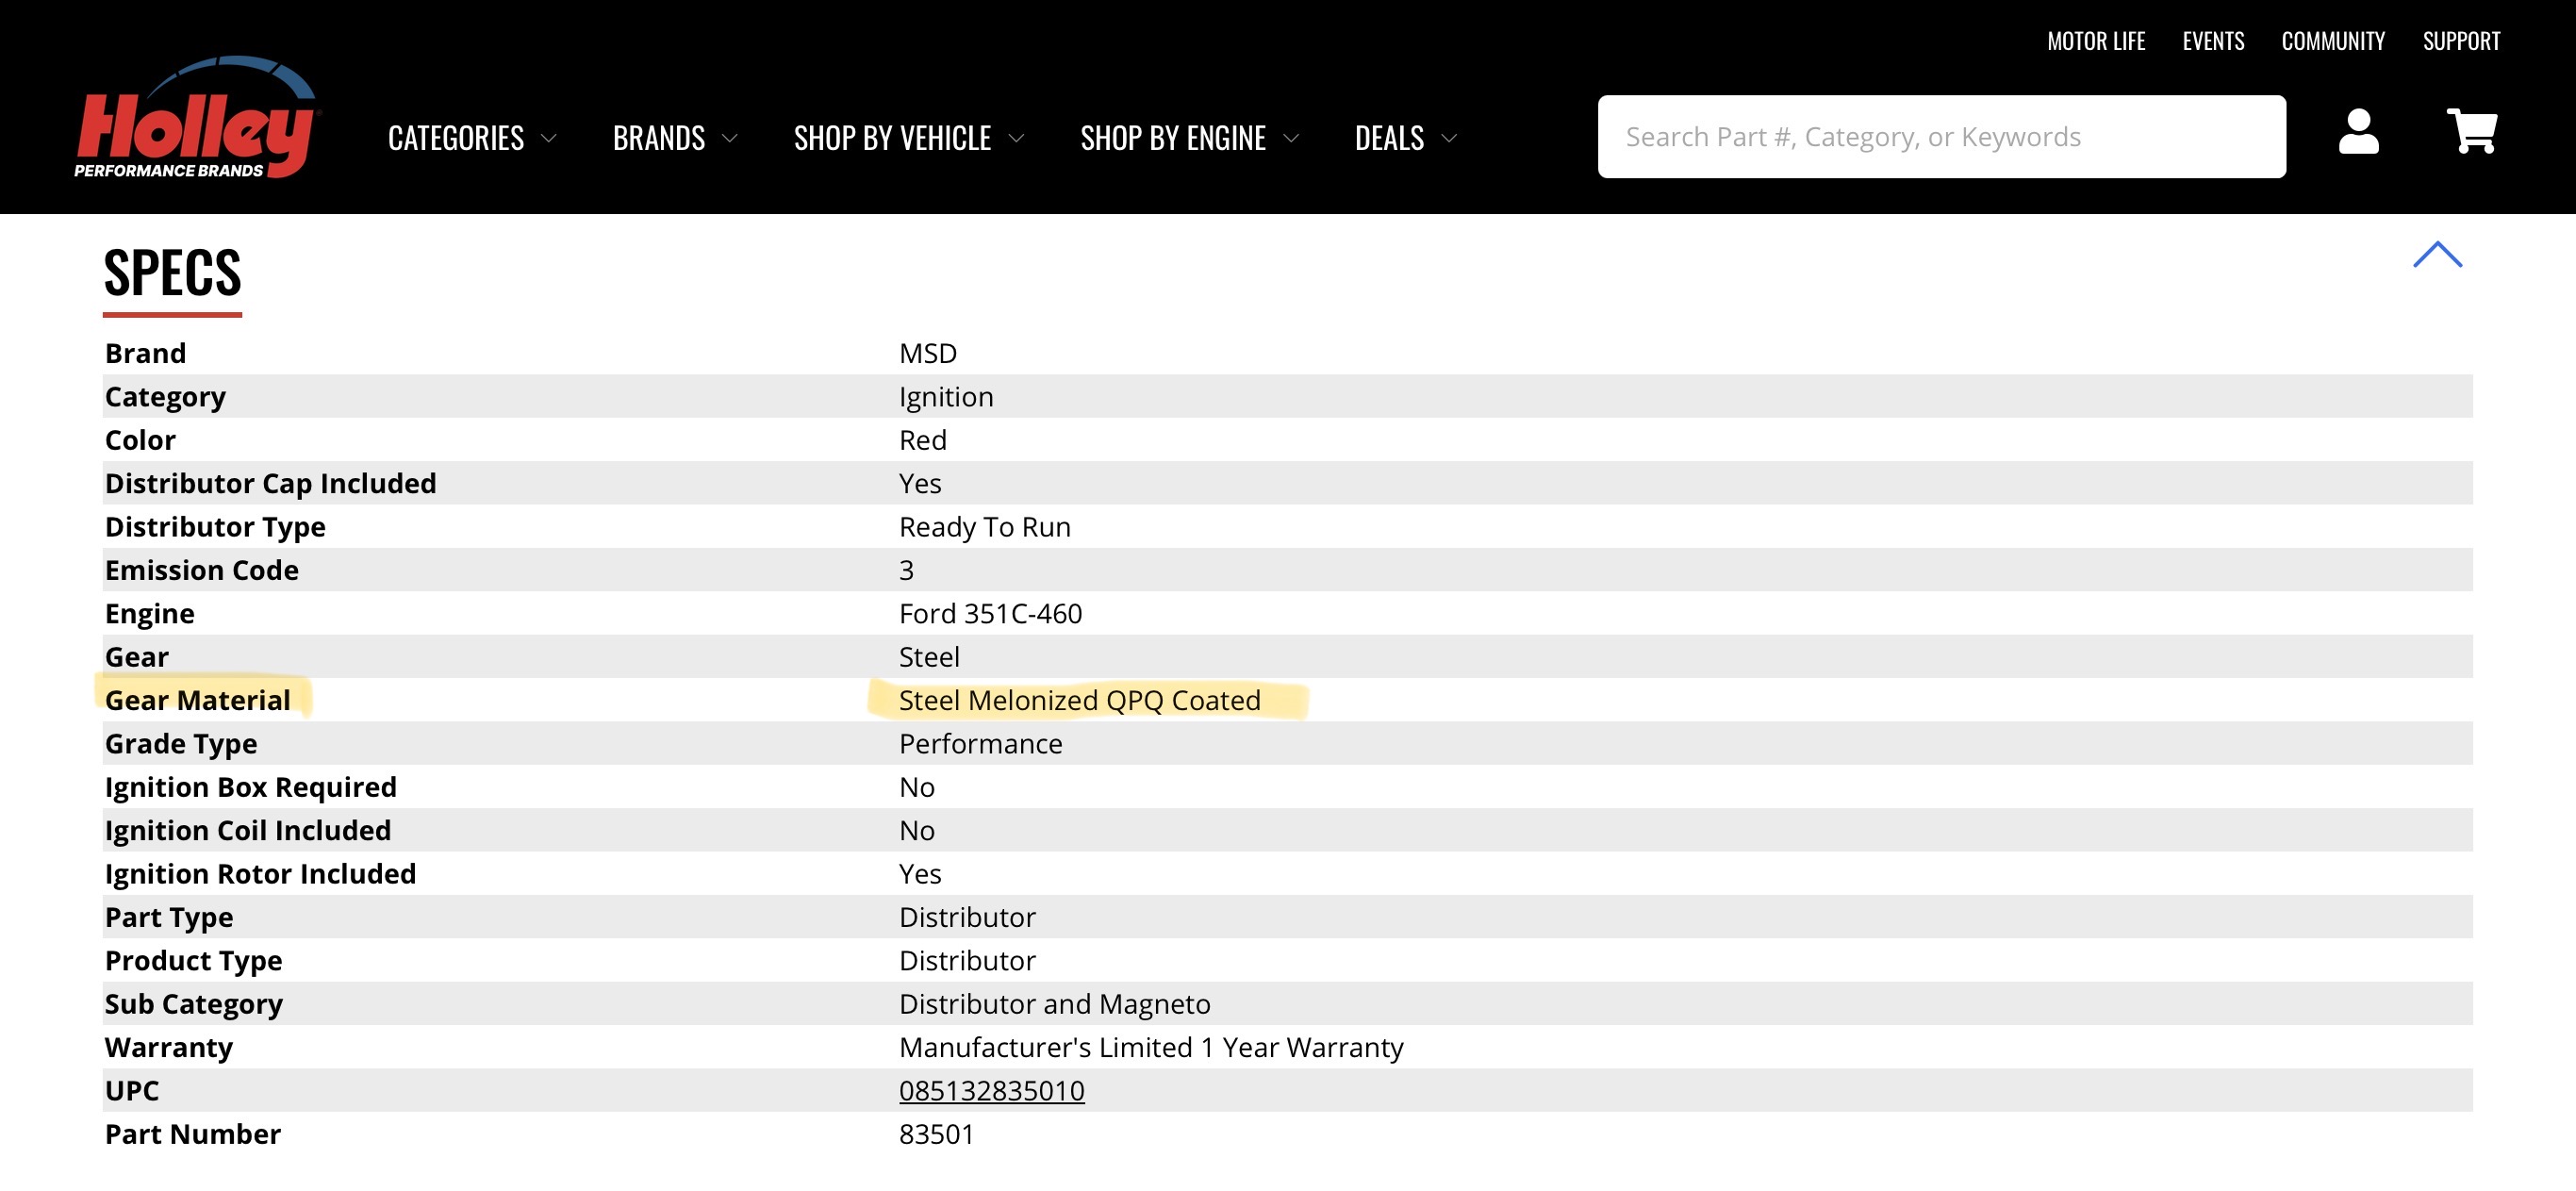Click the Specs section heading
Image resolution: width=2576 pixels, height=1191 pixels.
click(x=172, y=273)
